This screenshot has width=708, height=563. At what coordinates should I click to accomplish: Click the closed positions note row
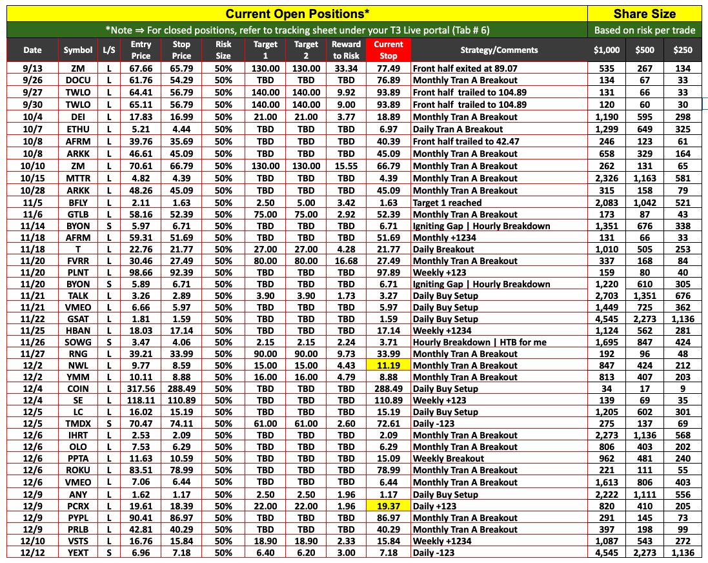tap(297, 30)
